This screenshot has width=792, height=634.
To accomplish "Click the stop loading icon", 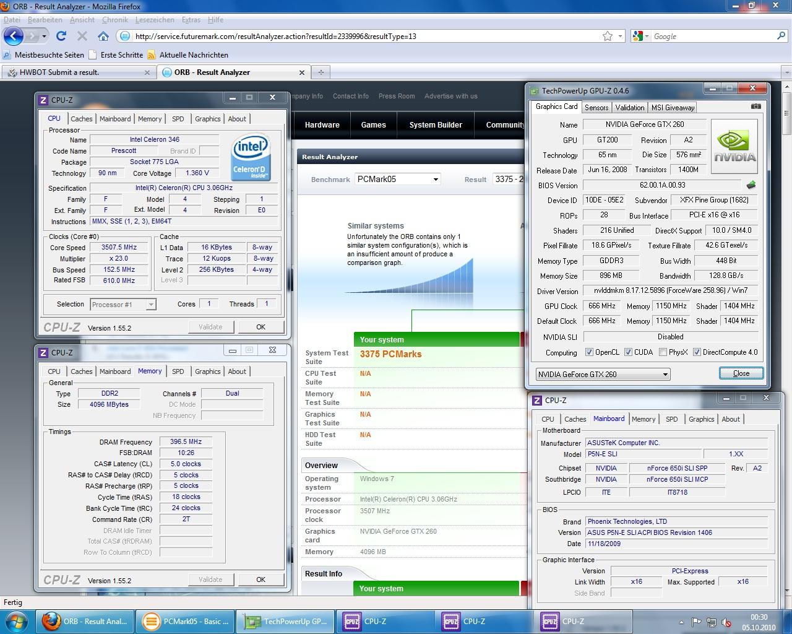I will coord(82,36).
